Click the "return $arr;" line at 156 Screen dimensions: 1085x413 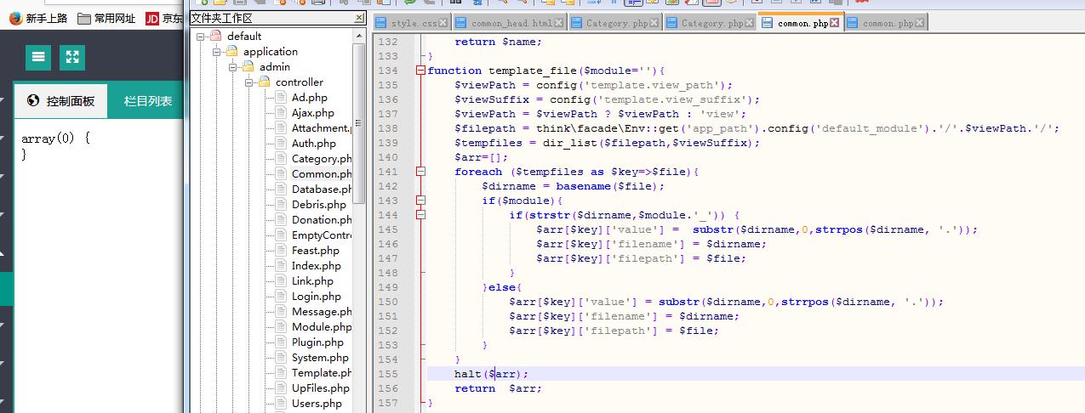coord(498,388)
